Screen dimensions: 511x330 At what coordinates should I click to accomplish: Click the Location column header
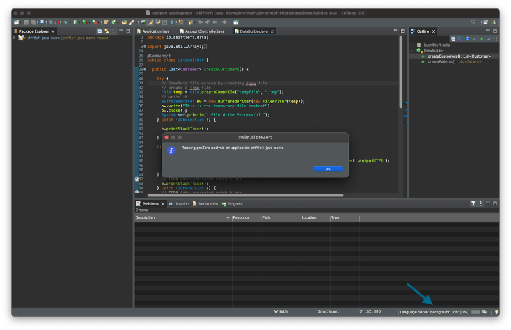click(x=315, y=217)
